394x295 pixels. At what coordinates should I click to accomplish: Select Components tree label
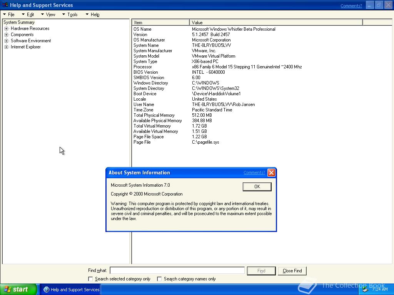tap(22, 35)
